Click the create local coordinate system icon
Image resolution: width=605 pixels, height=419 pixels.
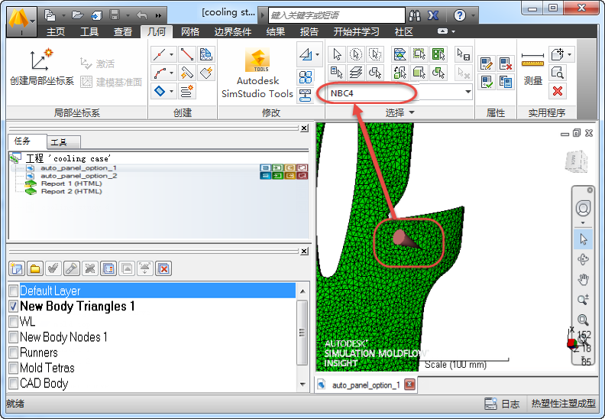(41, 60)
